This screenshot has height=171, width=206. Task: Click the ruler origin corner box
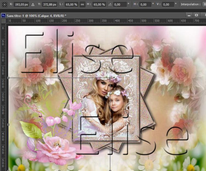(3, 21)
